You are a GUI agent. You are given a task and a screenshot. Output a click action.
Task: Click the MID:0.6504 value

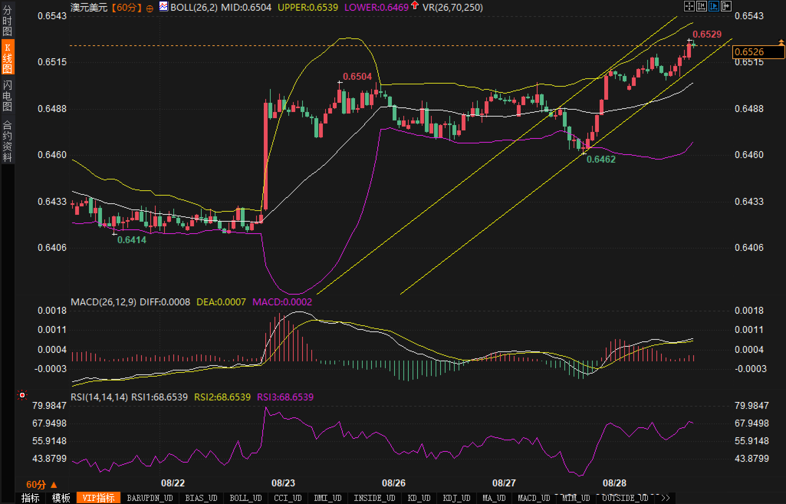coord(246,7)
